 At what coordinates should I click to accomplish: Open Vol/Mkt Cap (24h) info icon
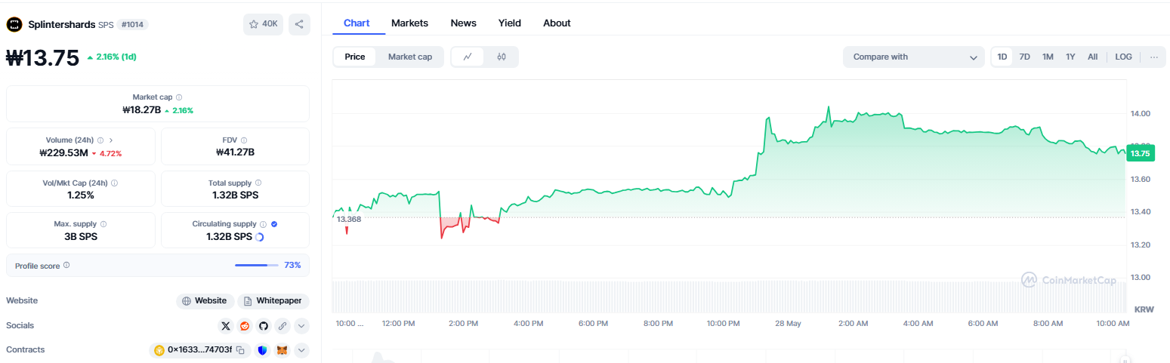(x=114, y=183)
